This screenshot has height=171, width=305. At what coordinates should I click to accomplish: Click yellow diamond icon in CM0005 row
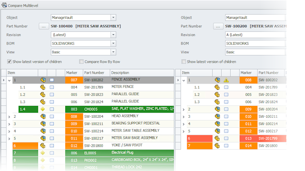coord(43,109)
